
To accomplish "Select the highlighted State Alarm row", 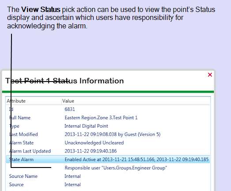I will point(108,160).
